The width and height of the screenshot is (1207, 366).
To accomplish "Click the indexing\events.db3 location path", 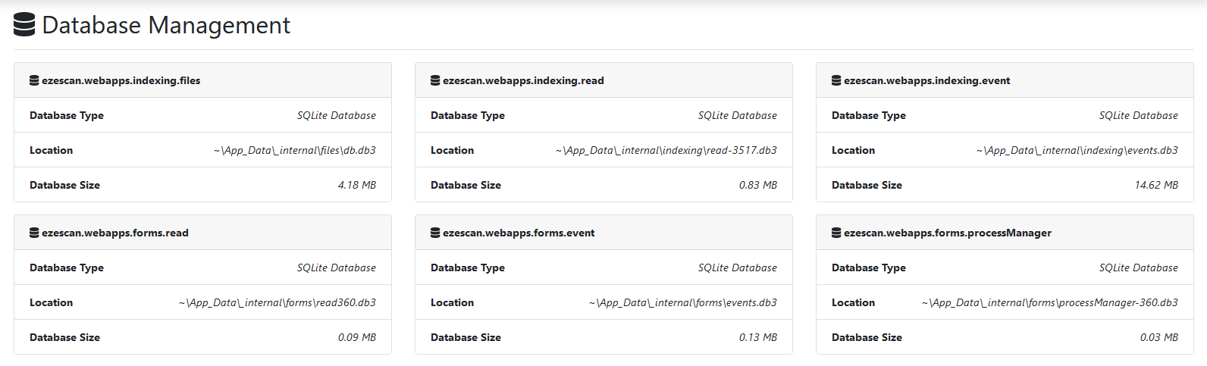I will point(1077,150).
